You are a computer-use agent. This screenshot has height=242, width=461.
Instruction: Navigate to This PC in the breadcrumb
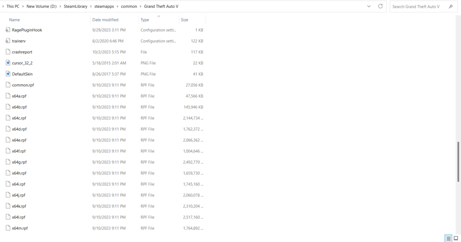[x=13, y=6]
